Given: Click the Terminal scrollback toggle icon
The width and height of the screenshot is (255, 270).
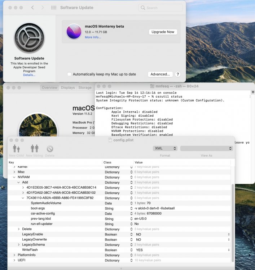Looking at the screenshot, I should (x=253, y=92).
